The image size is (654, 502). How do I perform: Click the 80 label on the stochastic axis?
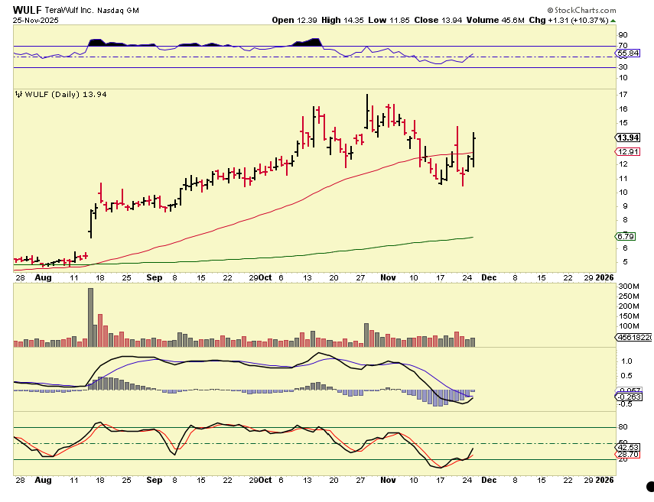[623, 427]
